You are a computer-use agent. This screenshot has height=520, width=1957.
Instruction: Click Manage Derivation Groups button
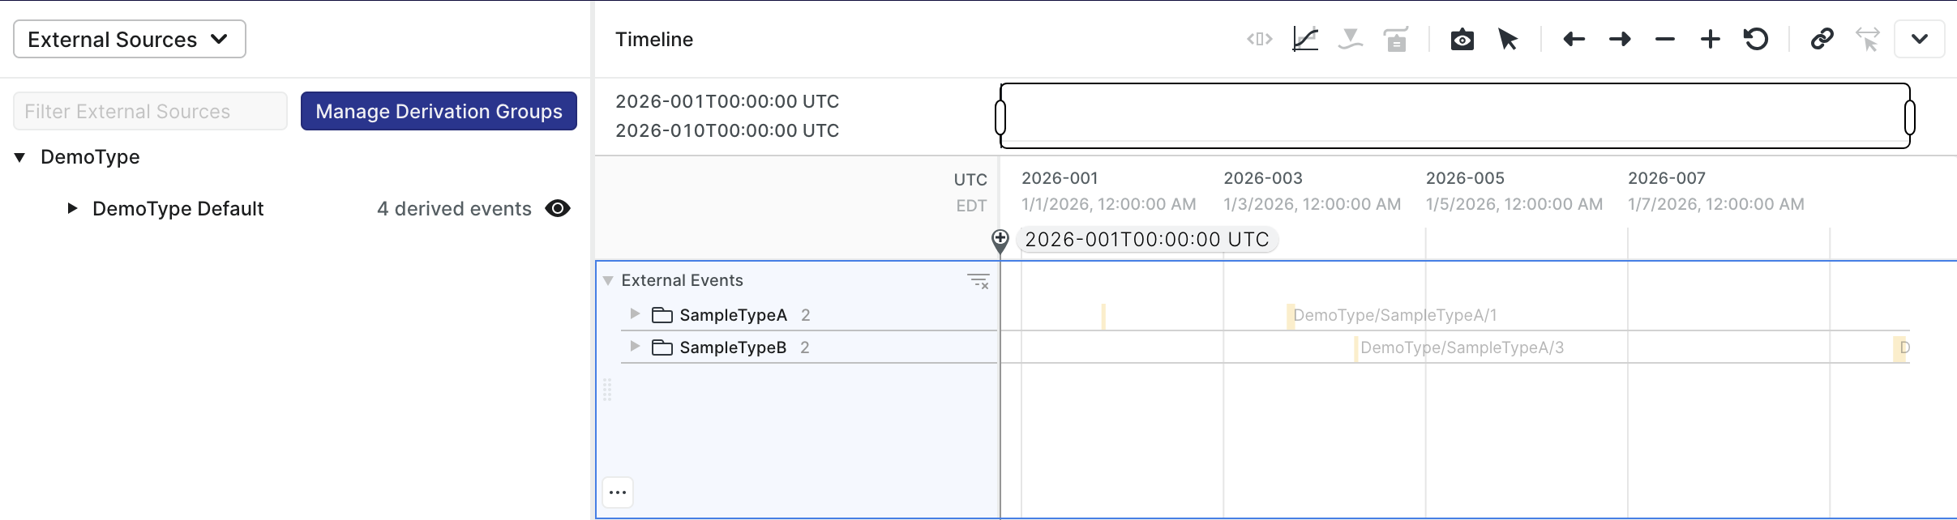click(439, 111)
